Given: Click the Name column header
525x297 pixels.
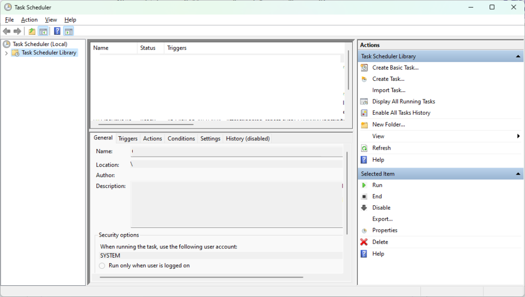Looking at the screenshot, I should pyautogui.click(x=114, y=48).
